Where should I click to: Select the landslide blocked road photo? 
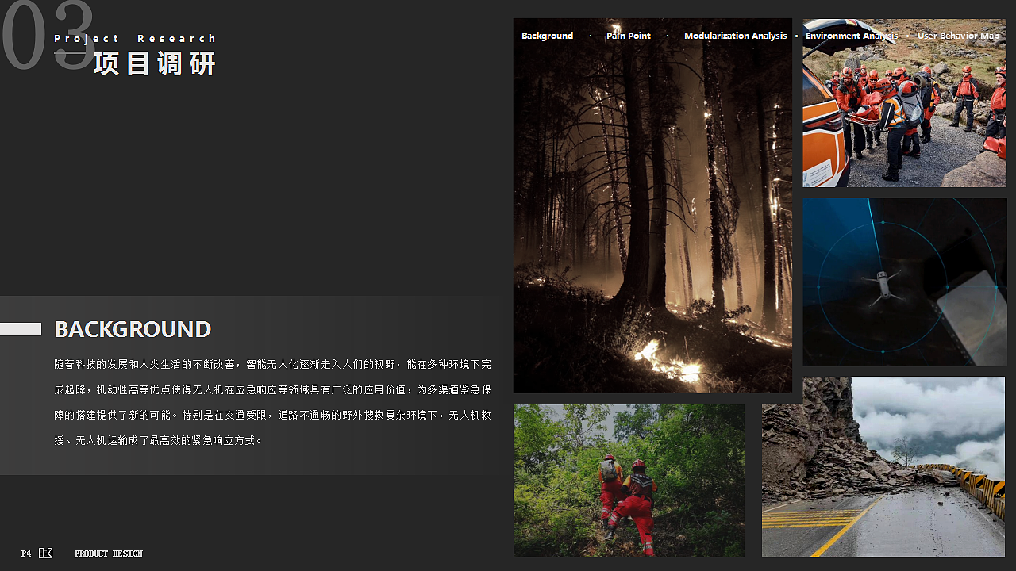click(x=883, y=467)
